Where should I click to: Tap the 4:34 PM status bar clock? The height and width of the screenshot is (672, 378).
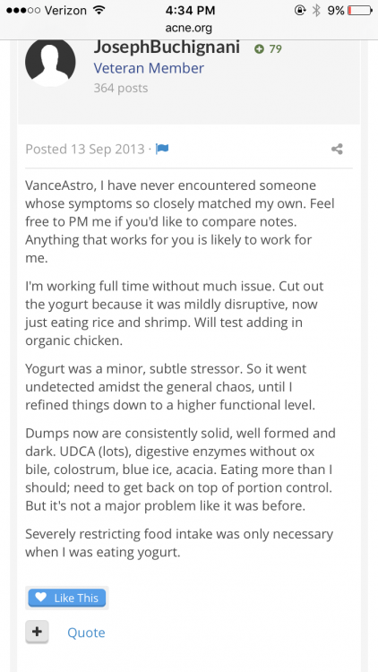[190, 10]
